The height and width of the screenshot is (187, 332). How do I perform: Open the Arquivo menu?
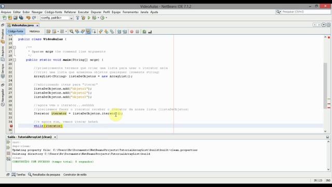6,12
